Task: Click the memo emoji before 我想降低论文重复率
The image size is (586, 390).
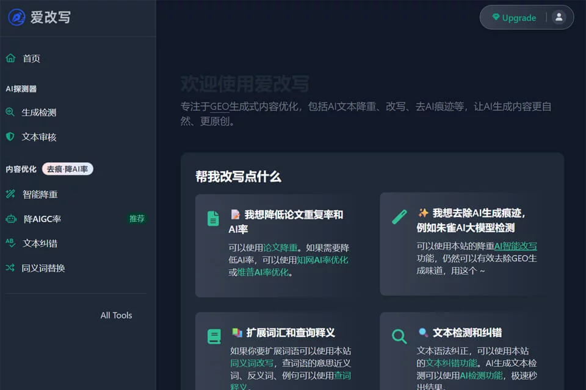Action: pos(235,214)
